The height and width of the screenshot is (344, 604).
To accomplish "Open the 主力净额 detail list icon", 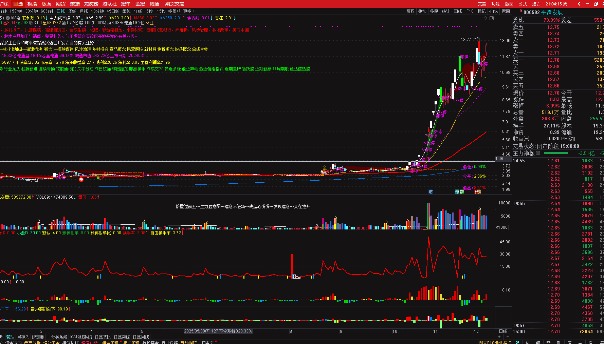I will [538, 153].
